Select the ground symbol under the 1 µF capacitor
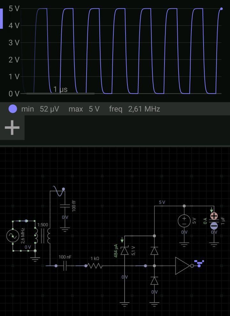 pyautogui.click(x=214, y=245)
